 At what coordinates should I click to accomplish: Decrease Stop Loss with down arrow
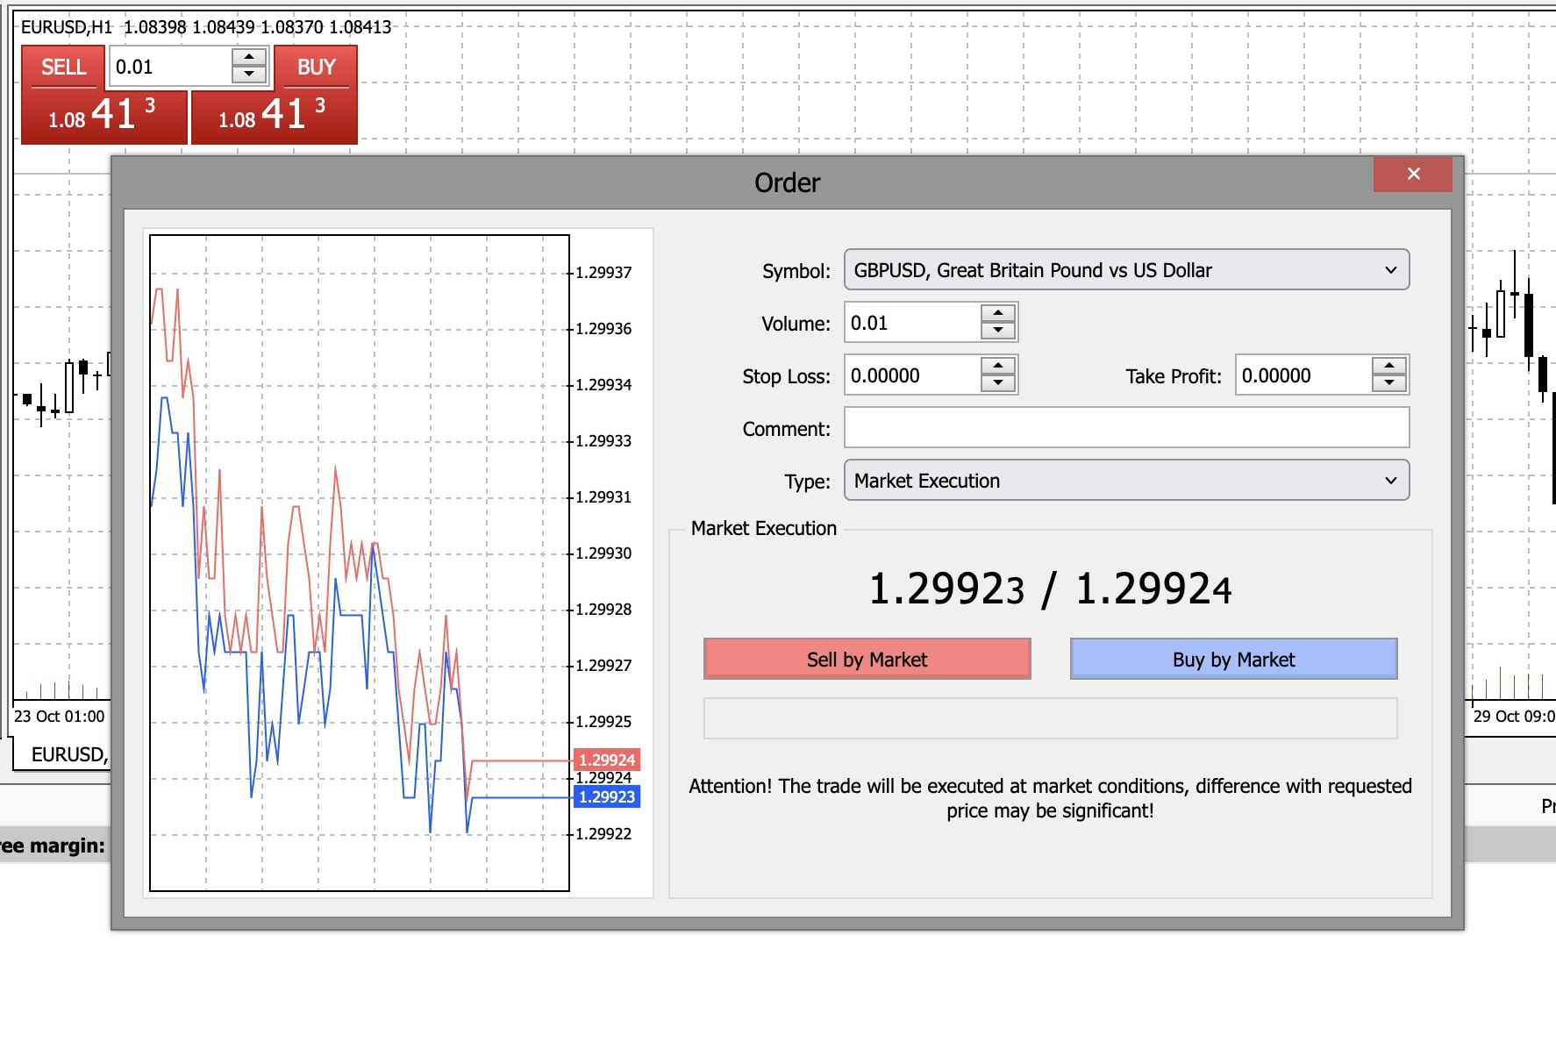998,383
